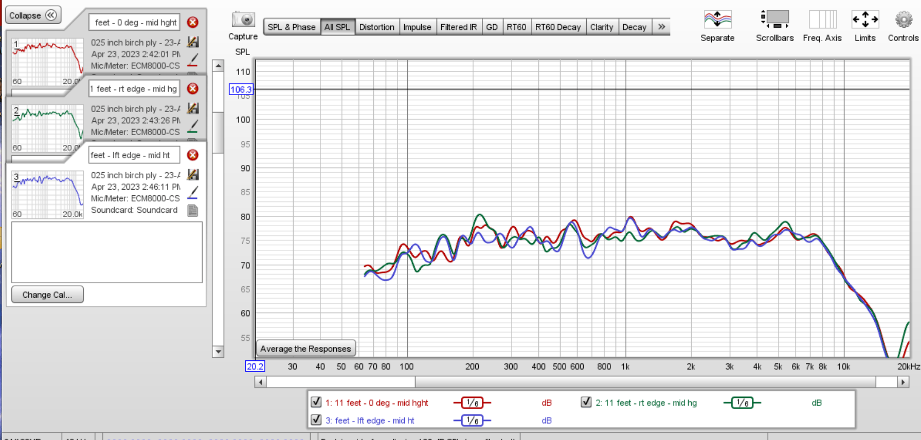The height and width of the screenshot is (440, 921).
Task: Click the blue 1/6 smoothing indicator of trace 3
Action: click(x=472, y=420)
